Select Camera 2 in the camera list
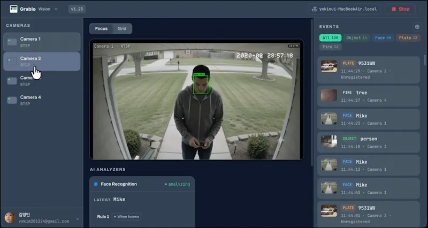Viewport: 428px width, 228px height. 42,62
